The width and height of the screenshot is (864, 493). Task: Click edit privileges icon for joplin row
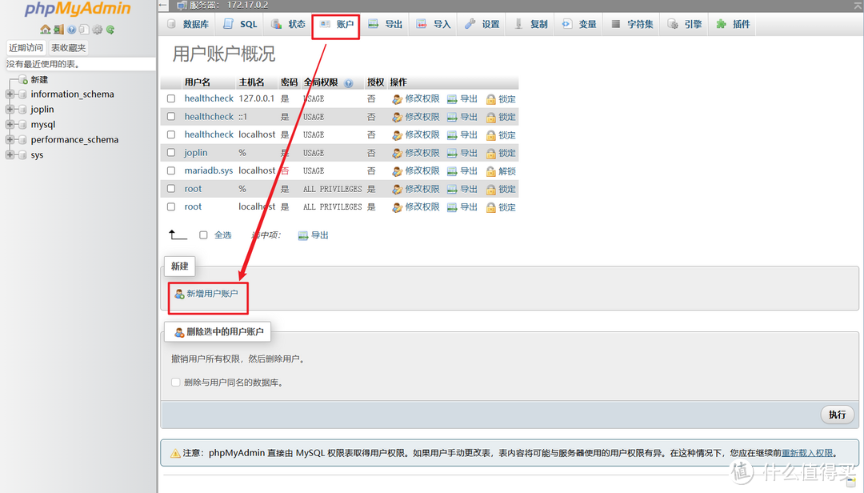pos(398,154)
